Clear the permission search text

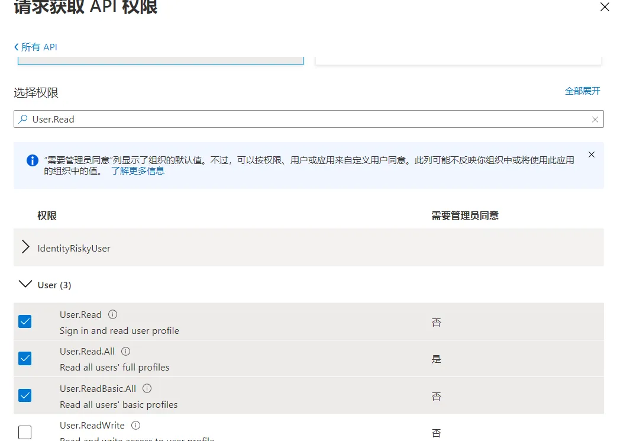[595, 120]
